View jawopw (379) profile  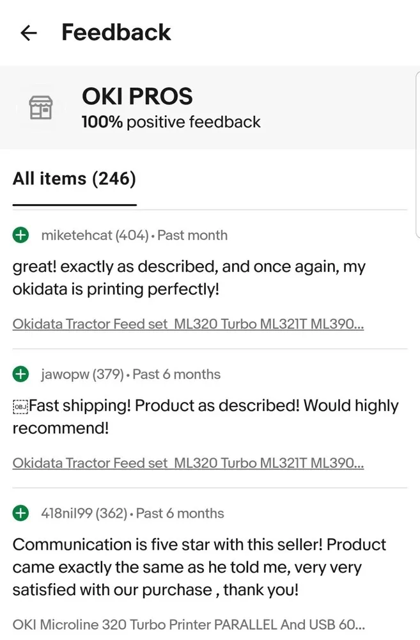point(82,374)
